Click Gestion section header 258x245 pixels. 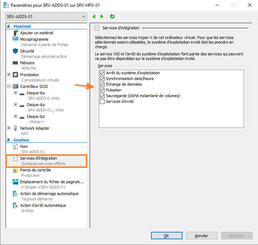[x=21, y=140]
